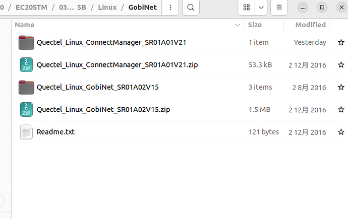
Task: Select the Quectel_Linux_GobiNet_SR01A02V15 folder icon
Action: pos(26,87)
